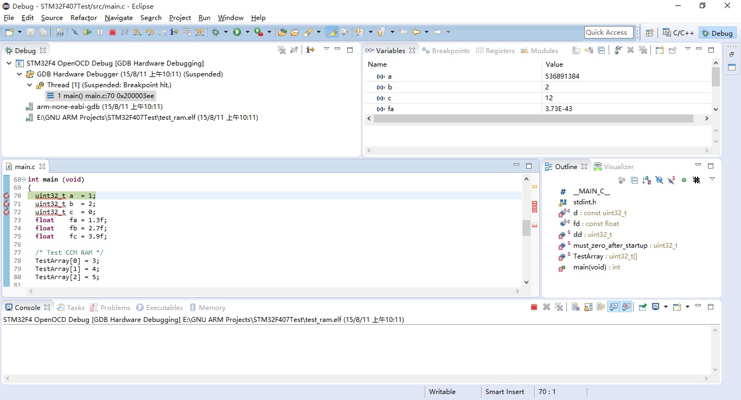Click the Back navigation arrow in toolbar

pyautogui.click(x=416, y=33)
